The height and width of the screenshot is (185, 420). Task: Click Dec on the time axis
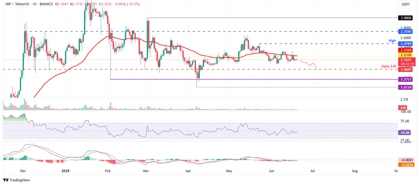(x=23, y=171)
